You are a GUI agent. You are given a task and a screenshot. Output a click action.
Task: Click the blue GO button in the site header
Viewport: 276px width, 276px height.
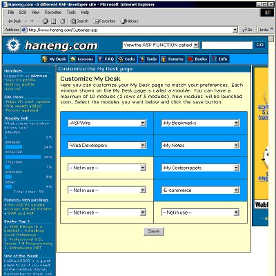(x=260, y=45)
